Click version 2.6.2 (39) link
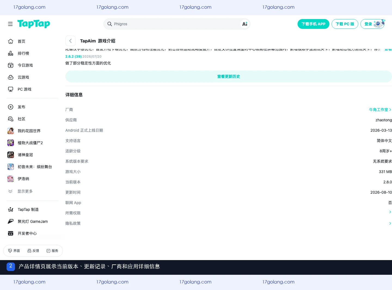392x290 pixels. [73, 56]
